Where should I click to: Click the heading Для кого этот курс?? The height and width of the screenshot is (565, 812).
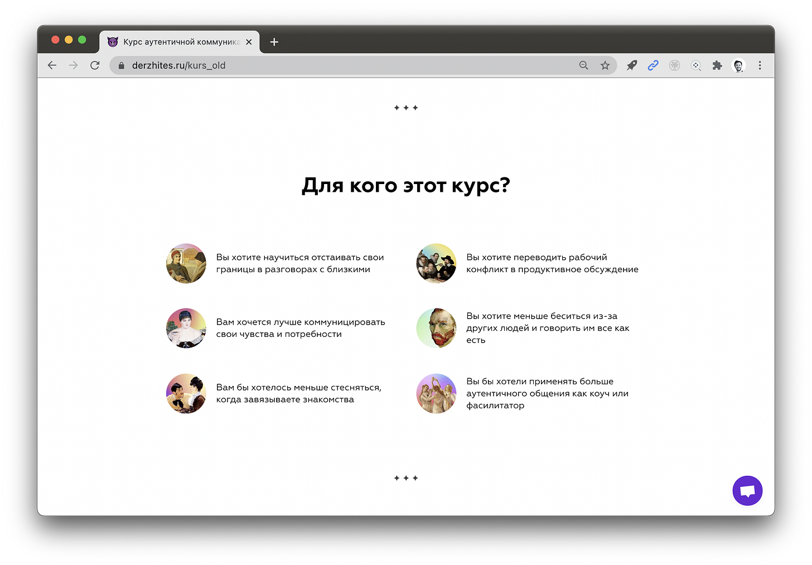click(406, 185)
